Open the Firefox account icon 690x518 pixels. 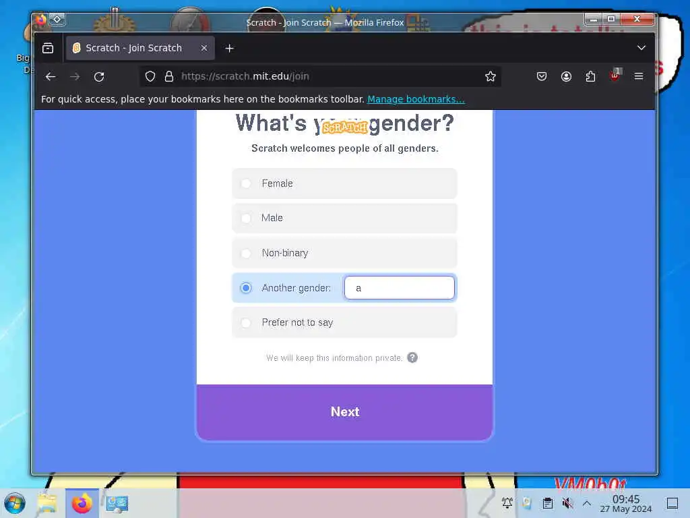click(x=566, y=77)
